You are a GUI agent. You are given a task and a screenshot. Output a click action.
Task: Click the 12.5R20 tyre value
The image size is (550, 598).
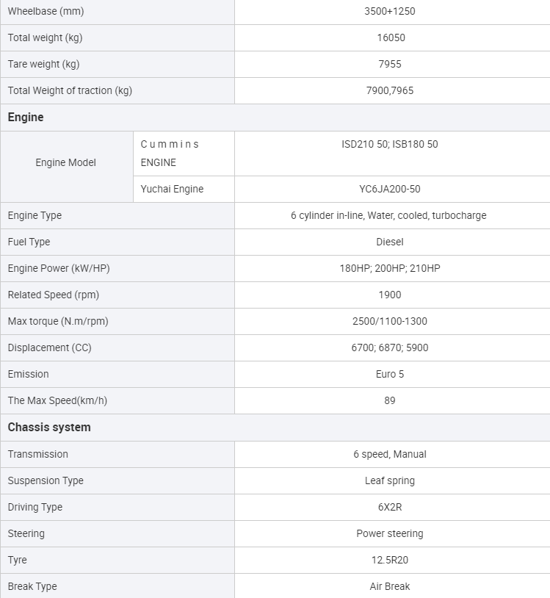[390, 561]
